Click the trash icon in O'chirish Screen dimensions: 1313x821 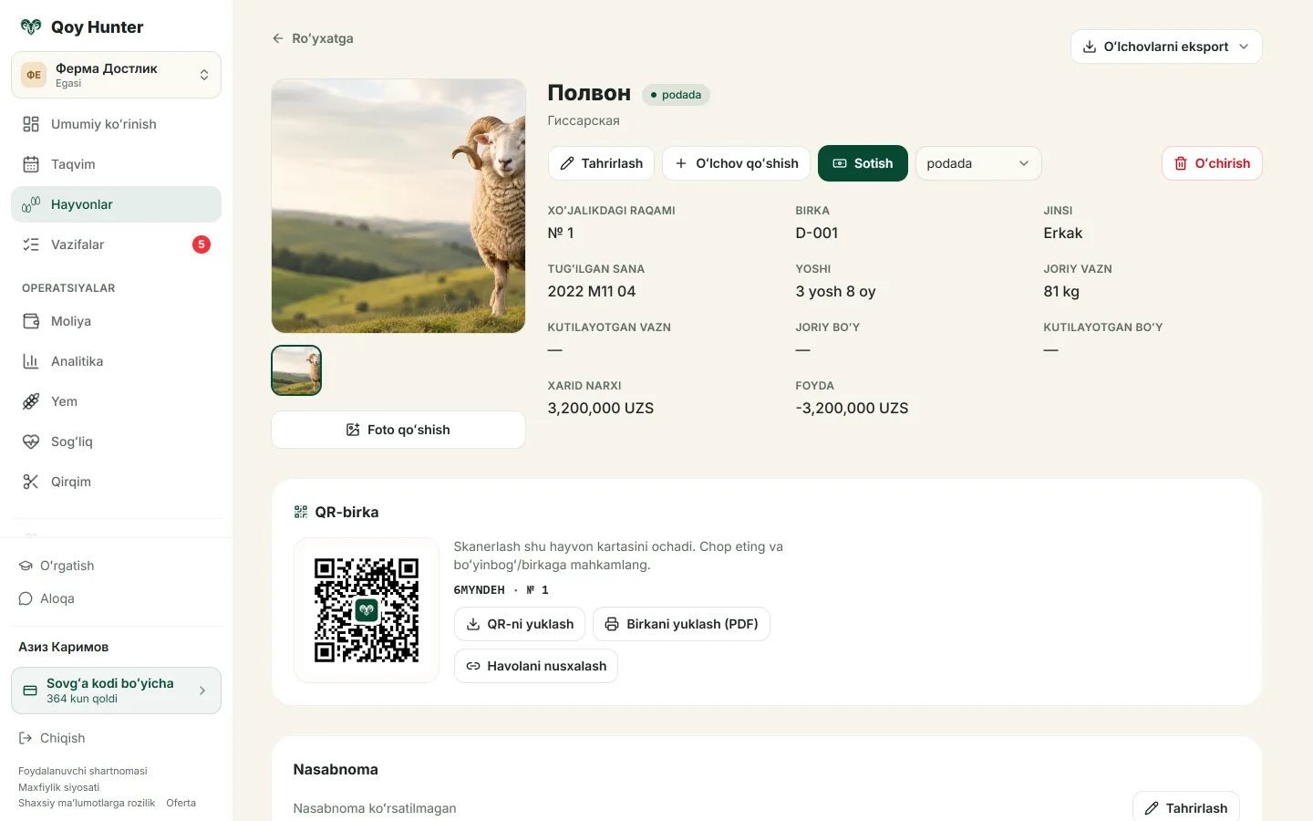(1181, 163)
